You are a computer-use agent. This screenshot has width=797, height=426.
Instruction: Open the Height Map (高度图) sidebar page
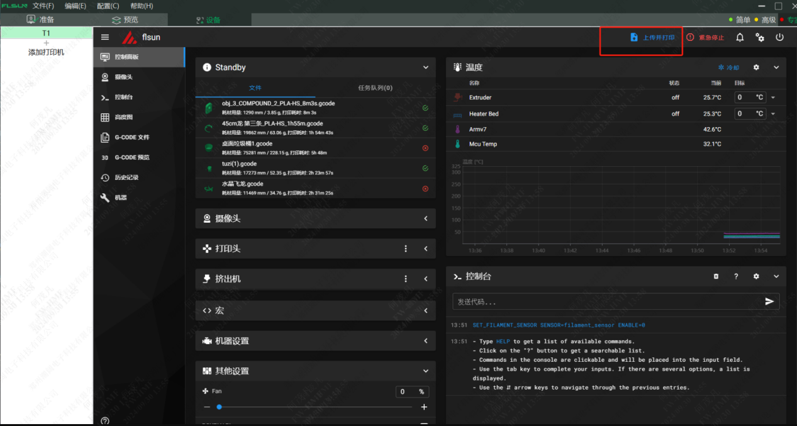tap(123, 117)
